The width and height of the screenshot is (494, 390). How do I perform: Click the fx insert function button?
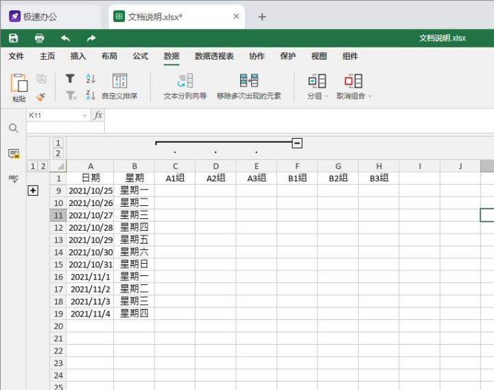[x=98, y=115]
